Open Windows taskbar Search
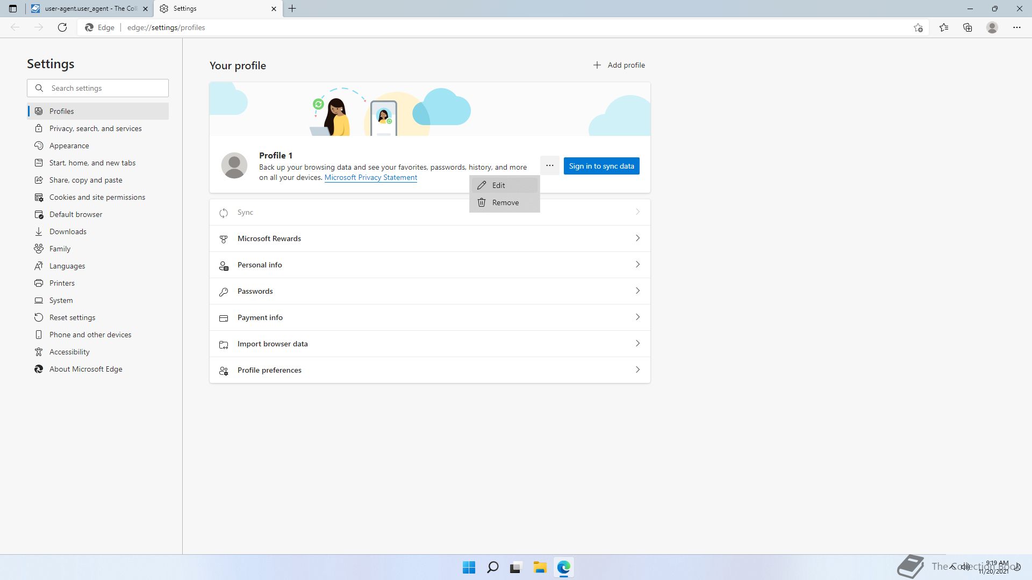This screenshot has width=1032, height=580. (x=492, y=567)
